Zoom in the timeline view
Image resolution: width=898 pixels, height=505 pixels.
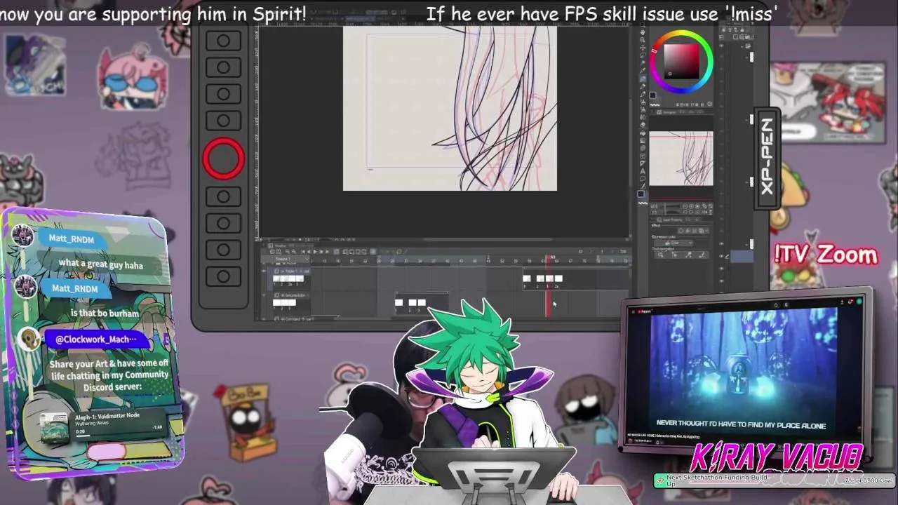pos(294,252)
